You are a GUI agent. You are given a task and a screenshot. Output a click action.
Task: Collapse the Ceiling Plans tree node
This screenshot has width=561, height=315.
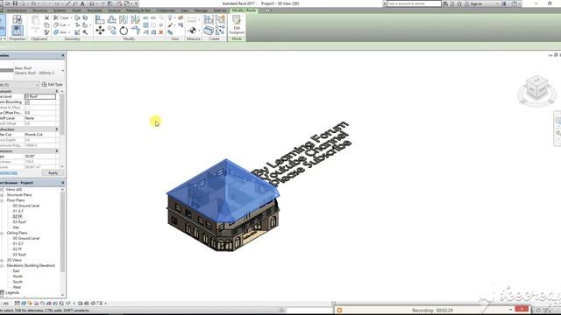click(2, 233)
